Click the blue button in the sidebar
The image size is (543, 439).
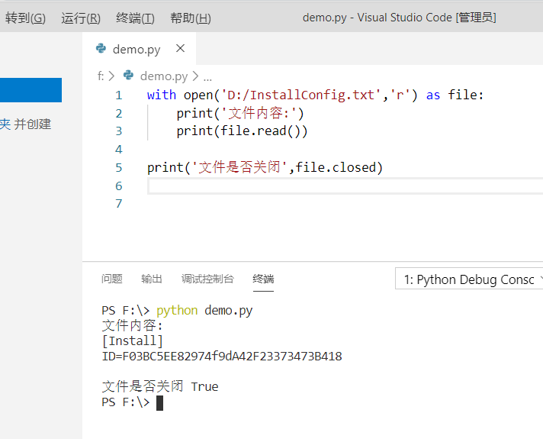pyautogui.click(x=31, y=90)
